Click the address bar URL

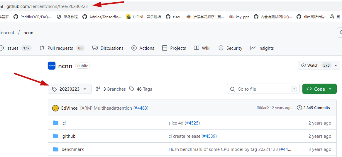coord(47,6)
